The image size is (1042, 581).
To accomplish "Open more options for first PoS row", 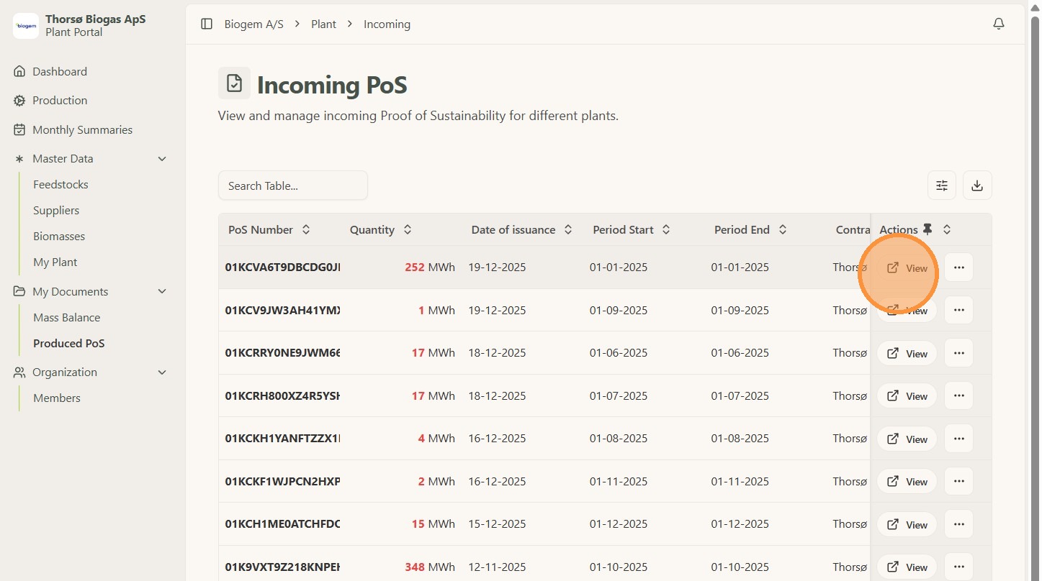I will (x=958, y=267).
